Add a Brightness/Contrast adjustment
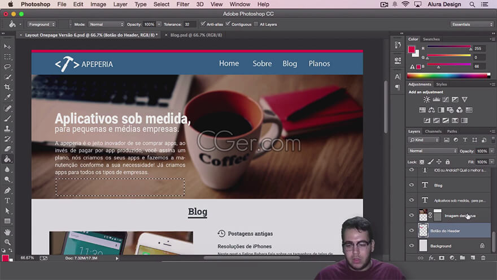 click(426, 100)
